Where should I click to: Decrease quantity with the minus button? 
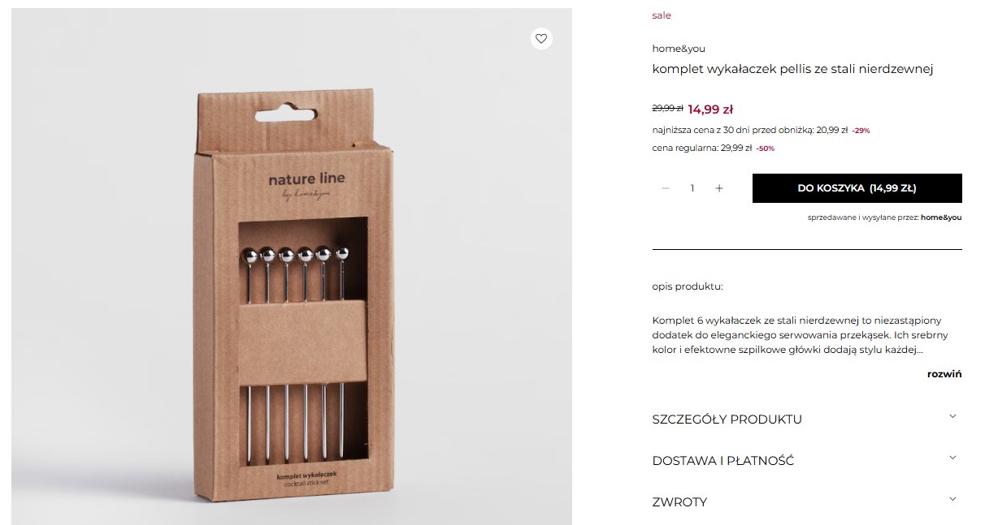[x=666, y=188]
